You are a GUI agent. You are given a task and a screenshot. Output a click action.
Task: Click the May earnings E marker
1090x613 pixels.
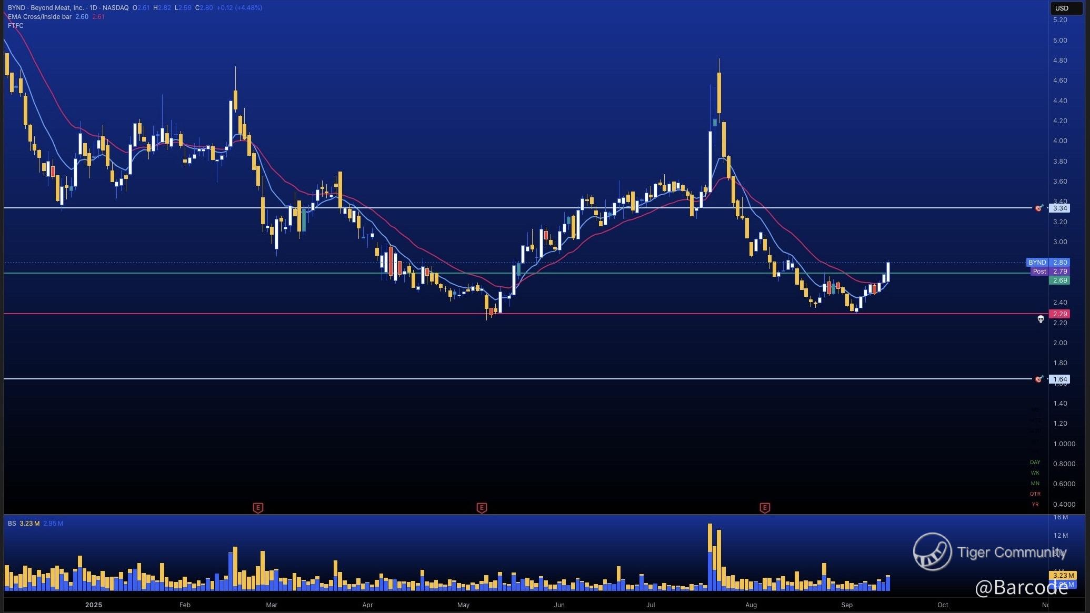tap(482, 508)
